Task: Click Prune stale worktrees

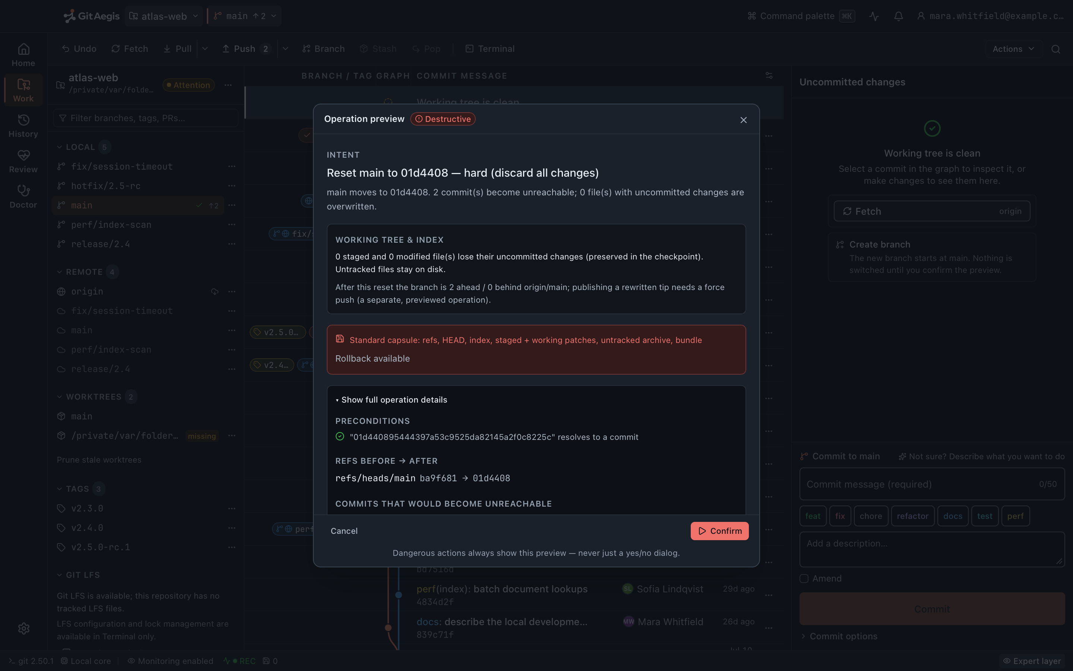Action: (99, 460)
